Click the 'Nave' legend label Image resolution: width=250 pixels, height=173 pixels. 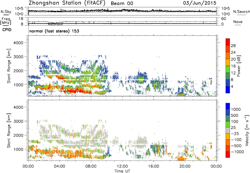pyautogui.click(x=238, y=22)
